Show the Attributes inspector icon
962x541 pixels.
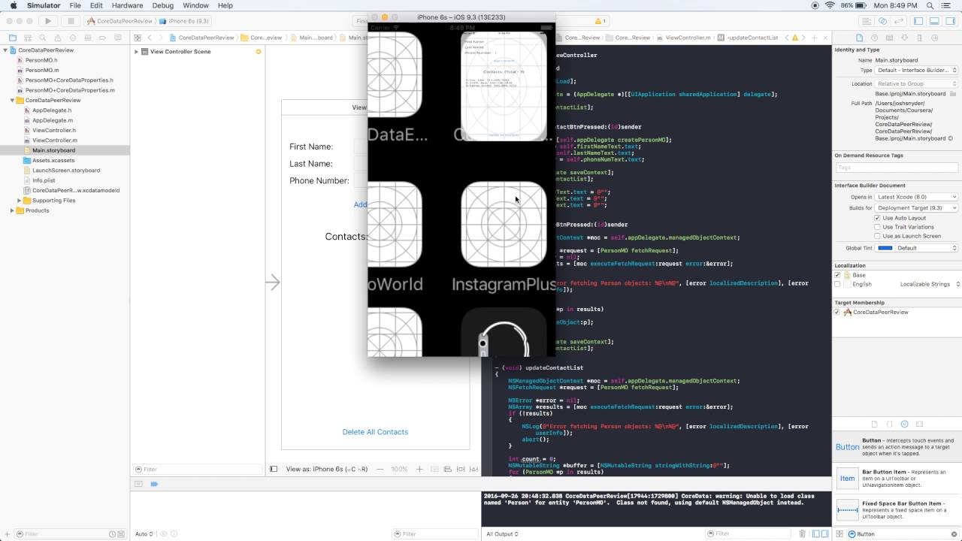pos(906,38)
